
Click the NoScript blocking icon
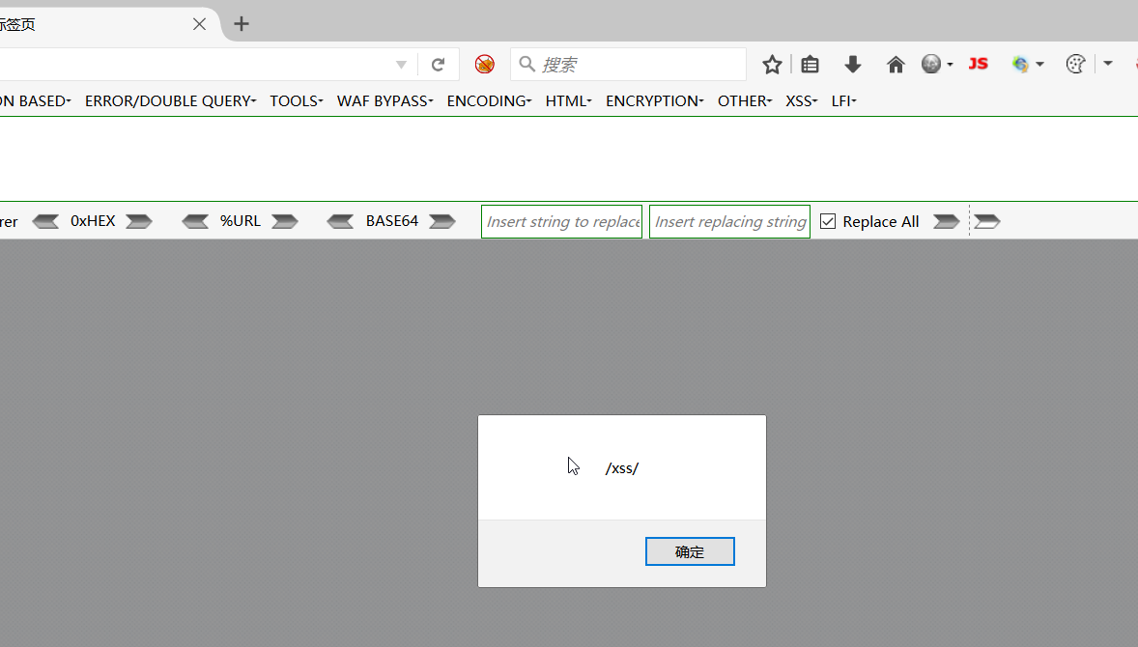coord(483,64)
